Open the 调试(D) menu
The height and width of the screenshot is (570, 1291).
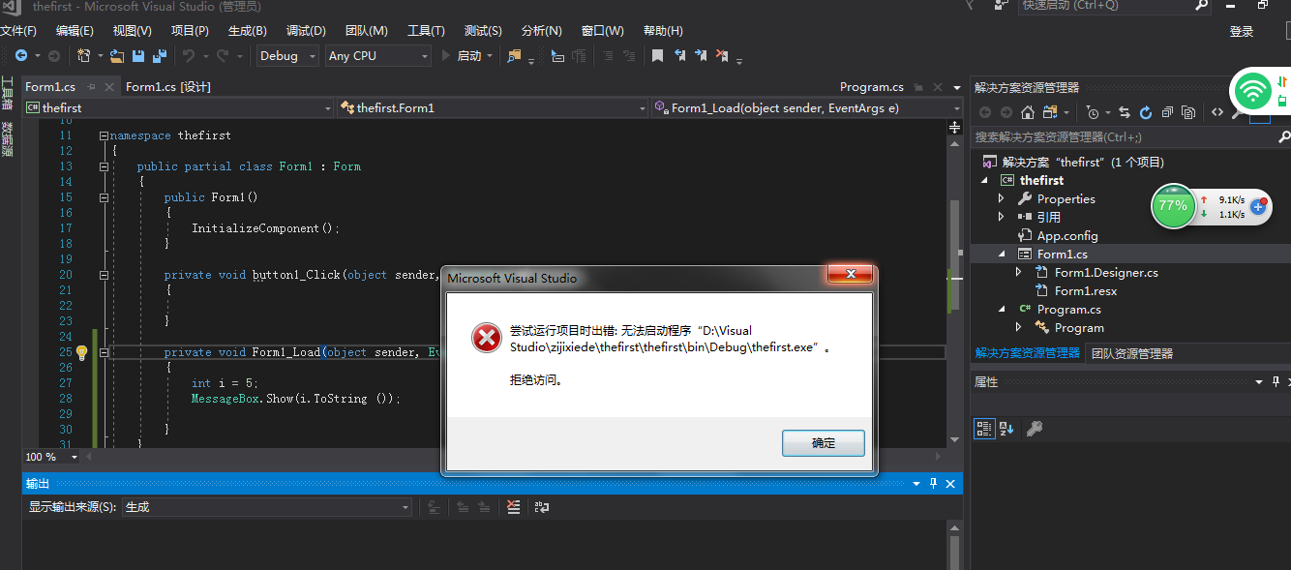(306, 31)
